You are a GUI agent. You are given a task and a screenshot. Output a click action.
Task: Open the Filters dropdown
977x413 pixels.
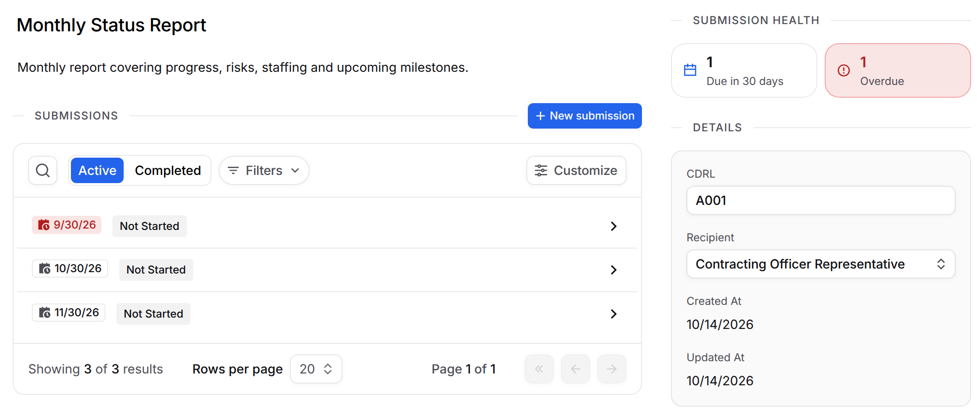(x=264, y=170)
